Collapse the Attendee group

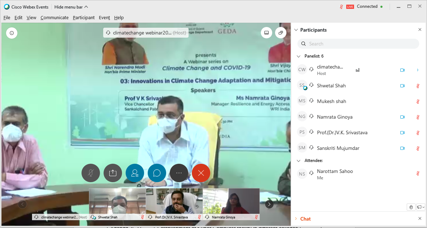click(x=299, y=161)
